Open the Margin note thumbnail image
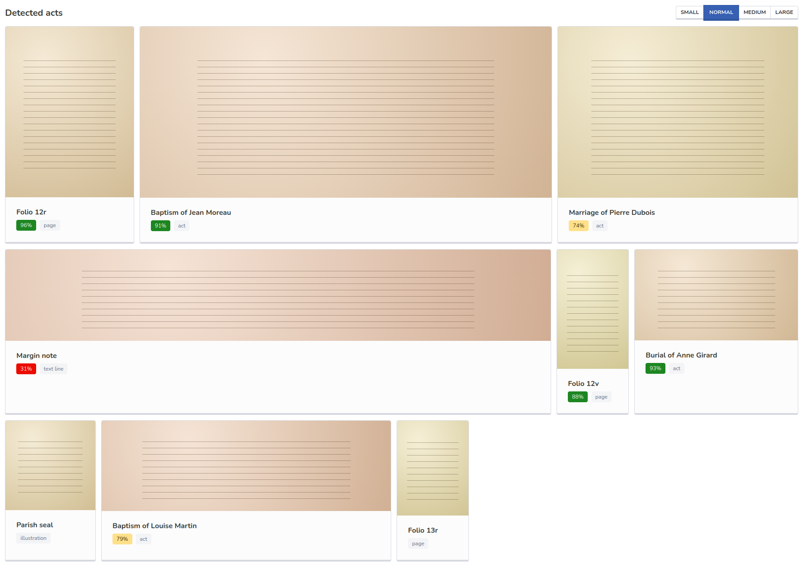805x567 pixels. click(278, 295)
